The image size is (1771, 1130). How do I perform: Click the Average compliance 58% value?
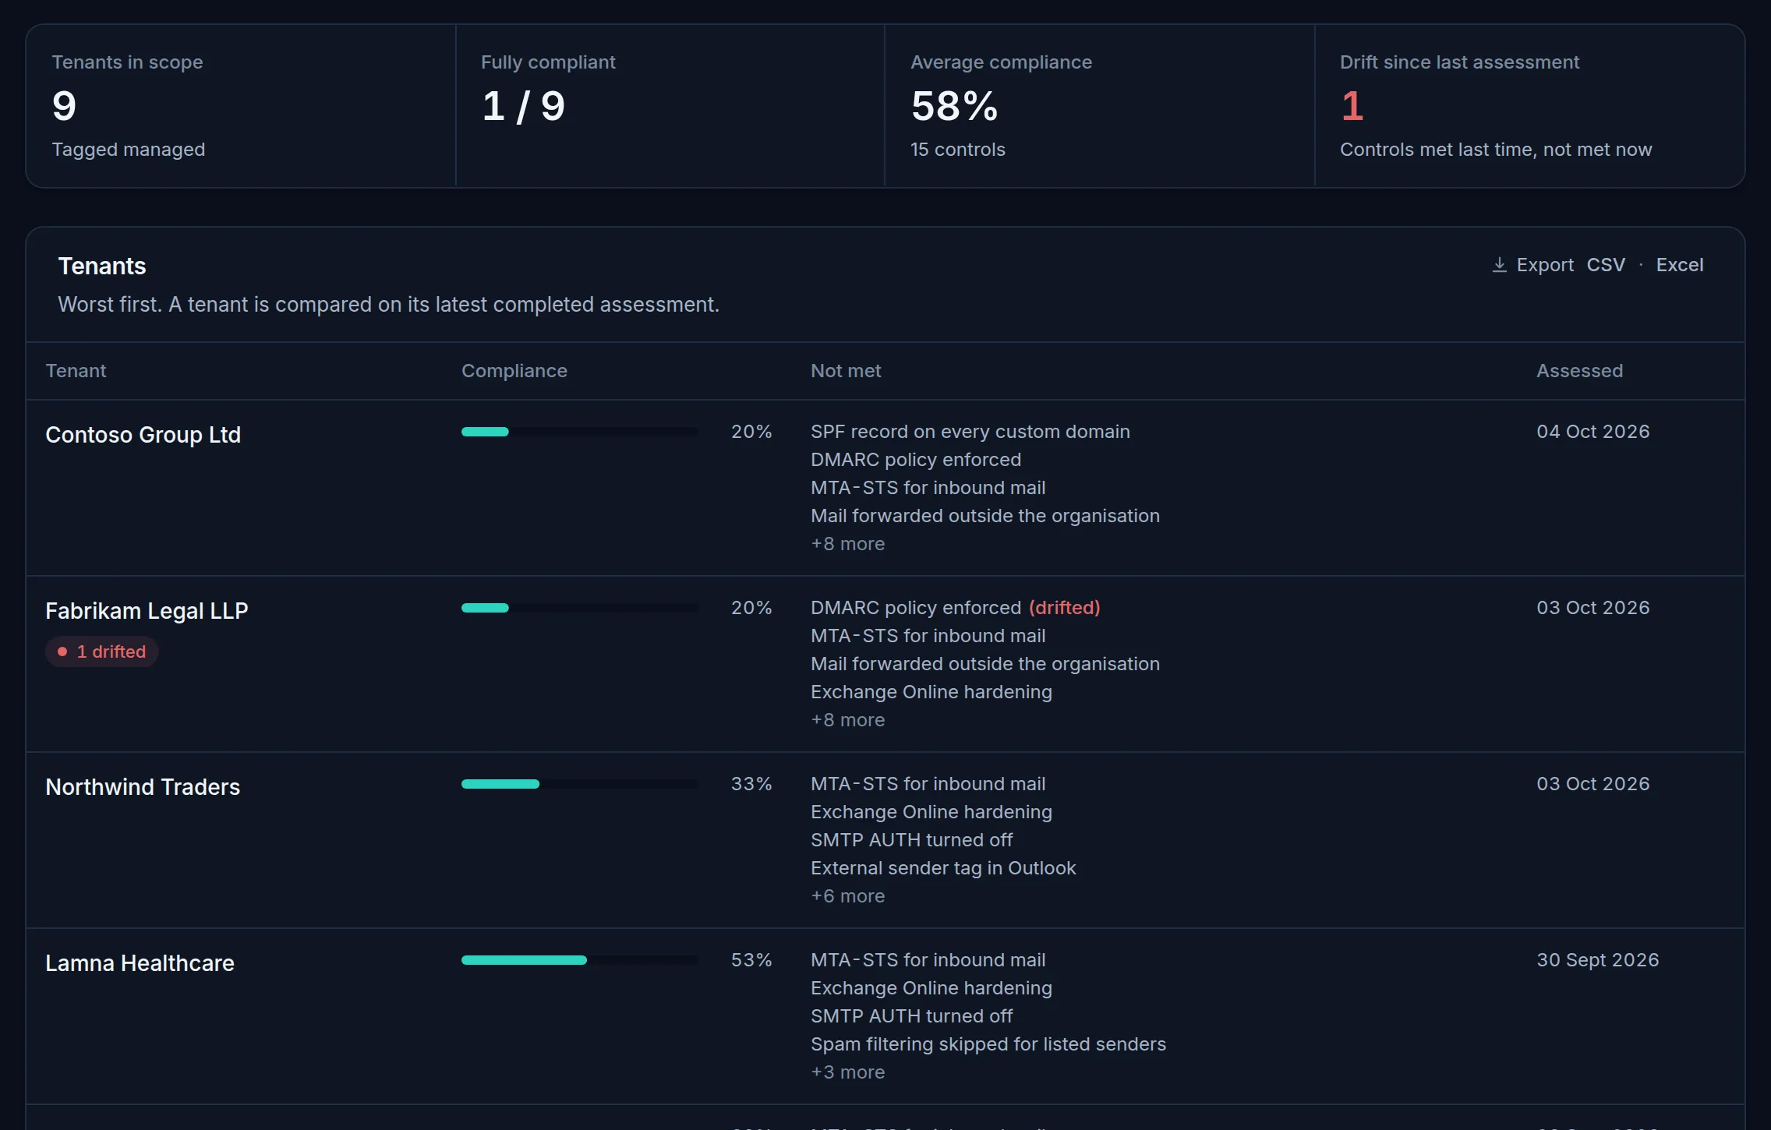pos(954,106)
